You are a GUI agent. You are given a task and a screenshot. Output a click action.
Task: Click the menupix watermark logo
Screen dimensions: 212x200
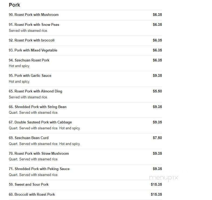point(164,178)
